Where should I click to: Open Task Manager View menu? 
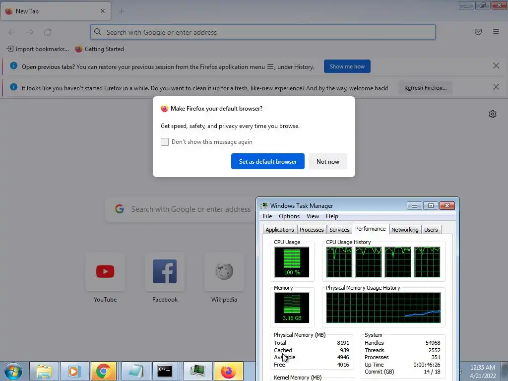tap(313, 216)
